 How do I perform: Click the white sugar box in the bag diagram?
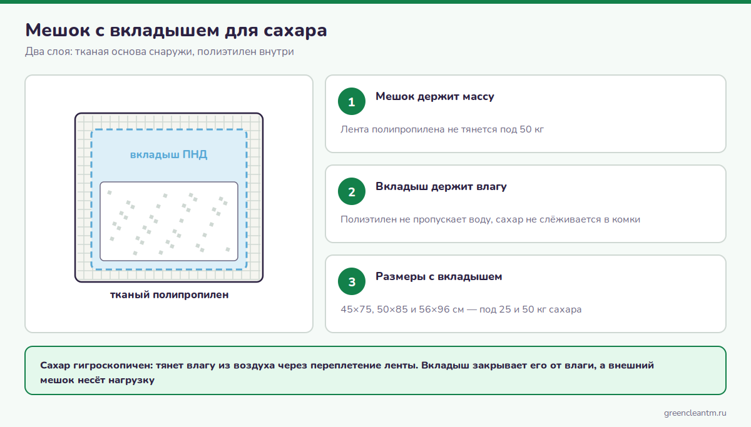[x=169, y=221]
